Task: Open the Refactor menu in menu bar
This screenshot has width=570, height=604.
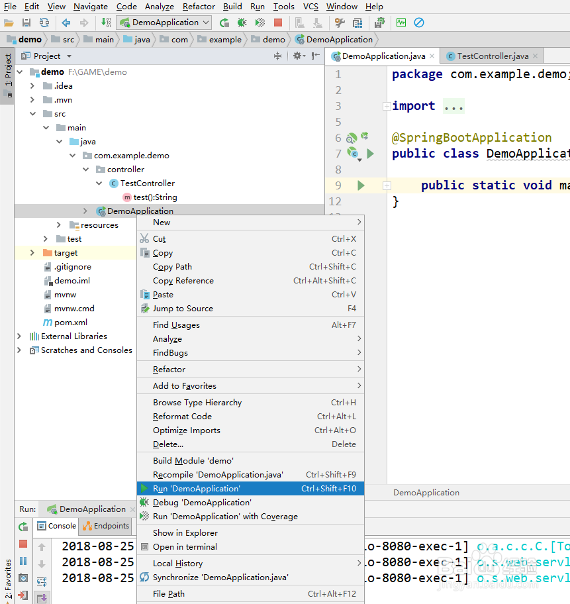Action: [x=199, y=7]
